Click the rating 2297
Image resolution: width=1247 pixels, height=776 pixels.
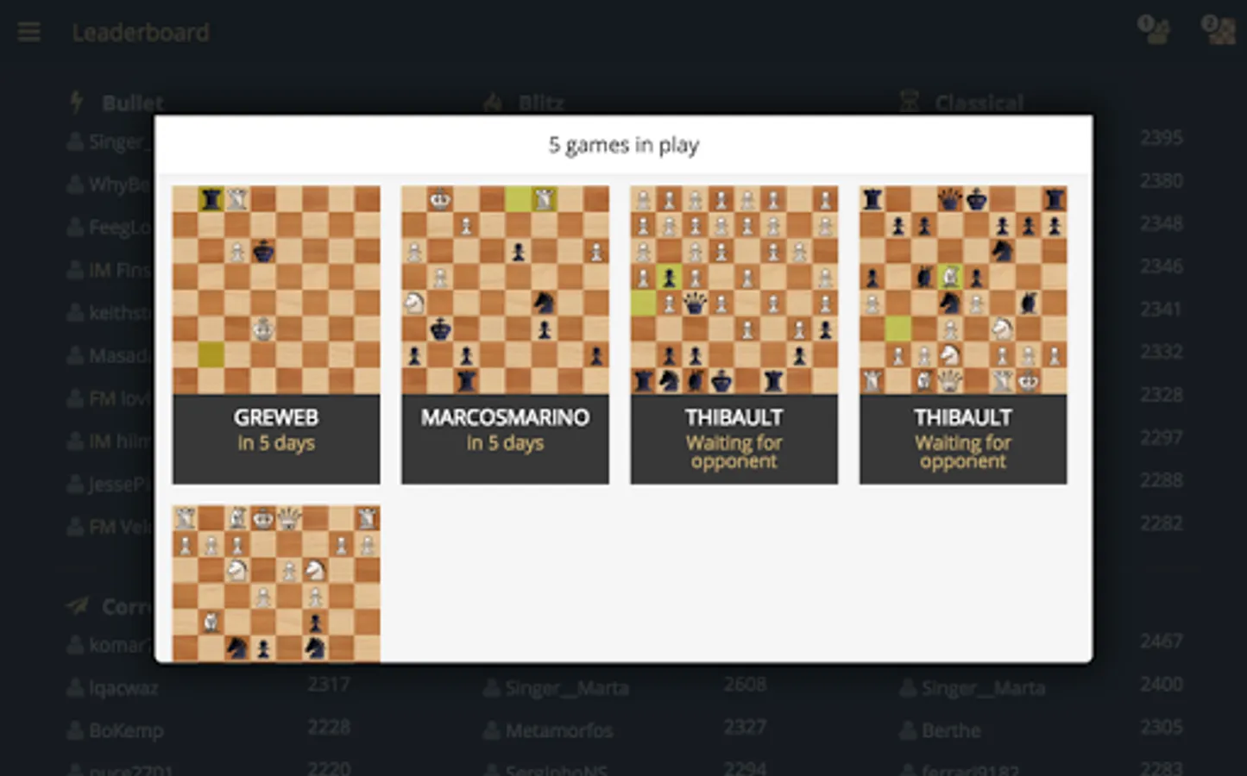1162,438
